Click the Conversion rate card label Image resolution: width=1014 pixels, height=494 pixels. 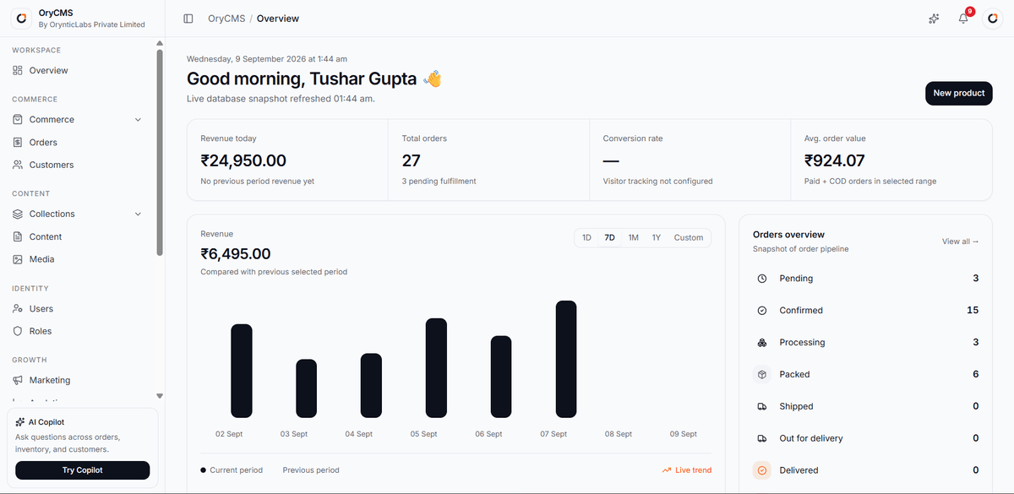coord(632,138)
